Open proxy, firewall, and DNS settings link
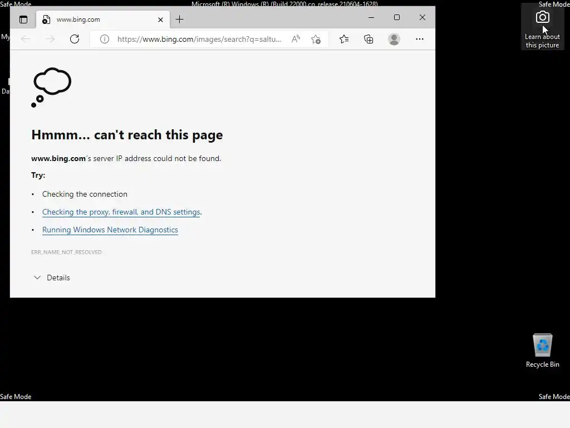 coord(121,212)
